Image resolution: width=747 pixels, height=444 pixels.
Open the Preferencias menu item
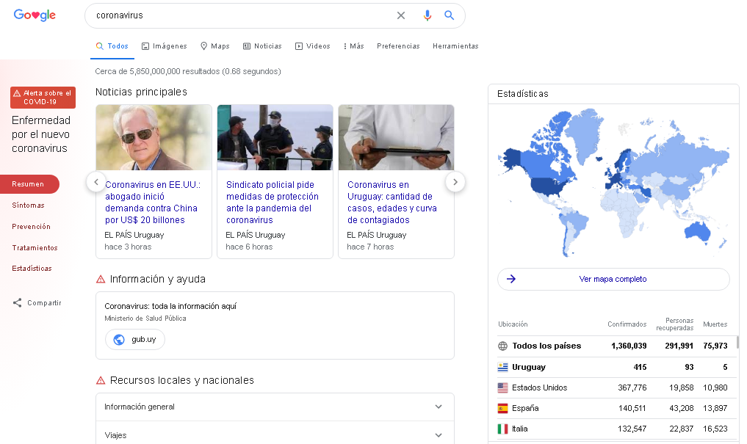coord(398,46)
